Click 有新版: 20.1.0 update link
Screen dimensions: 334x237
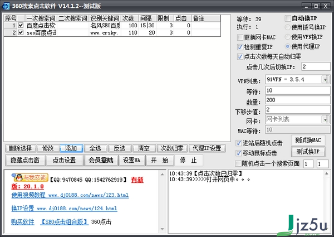pos(27,186)
